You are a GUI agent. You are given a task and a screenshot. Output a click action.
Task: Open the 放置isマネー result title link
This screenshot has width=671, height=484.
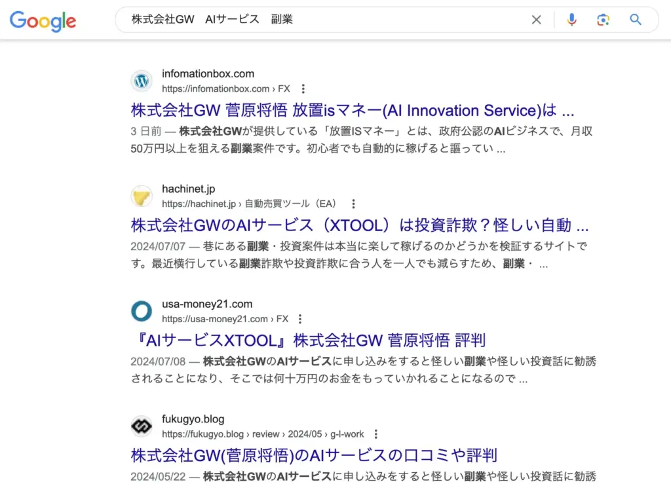352,110
